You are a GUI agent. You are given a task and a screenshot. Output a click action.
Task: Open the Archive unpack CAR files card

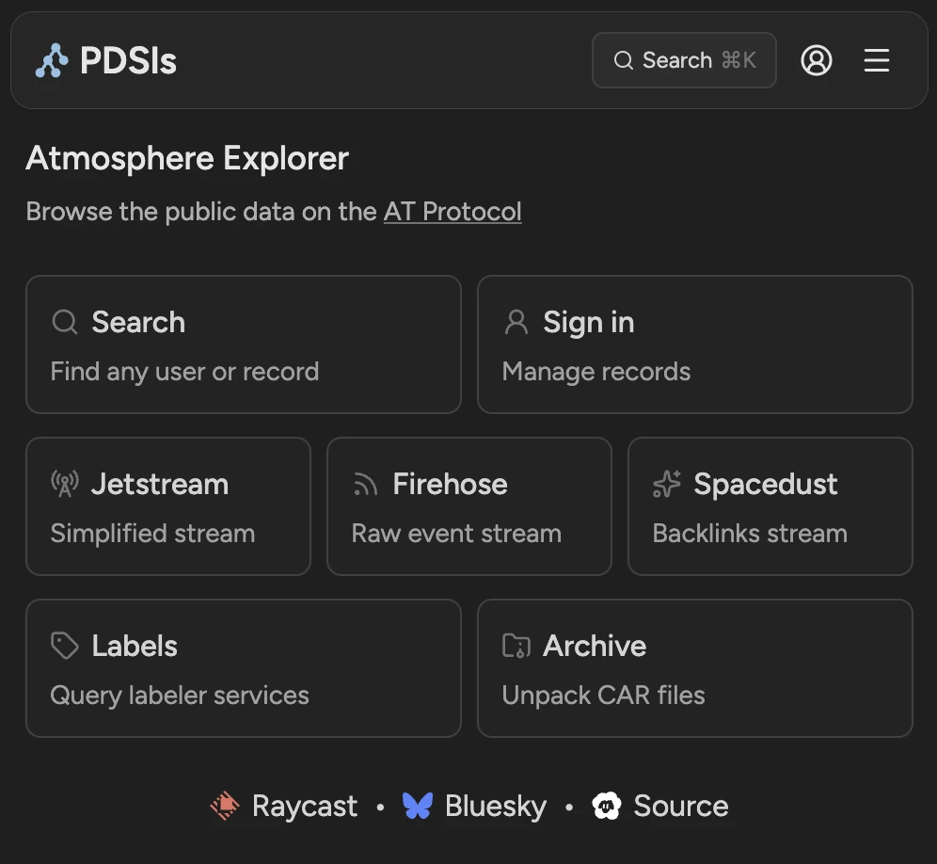click(x=694, y=668)
